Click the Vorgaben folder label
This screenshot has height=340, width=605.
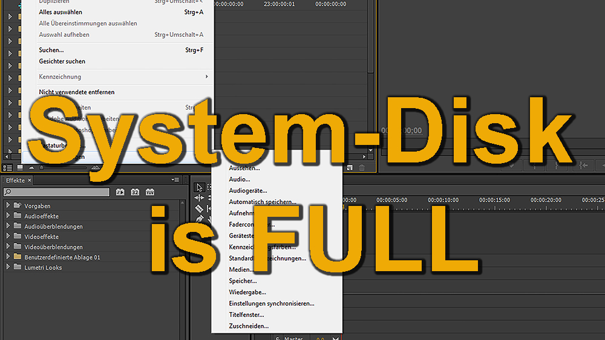coord(38,206)
